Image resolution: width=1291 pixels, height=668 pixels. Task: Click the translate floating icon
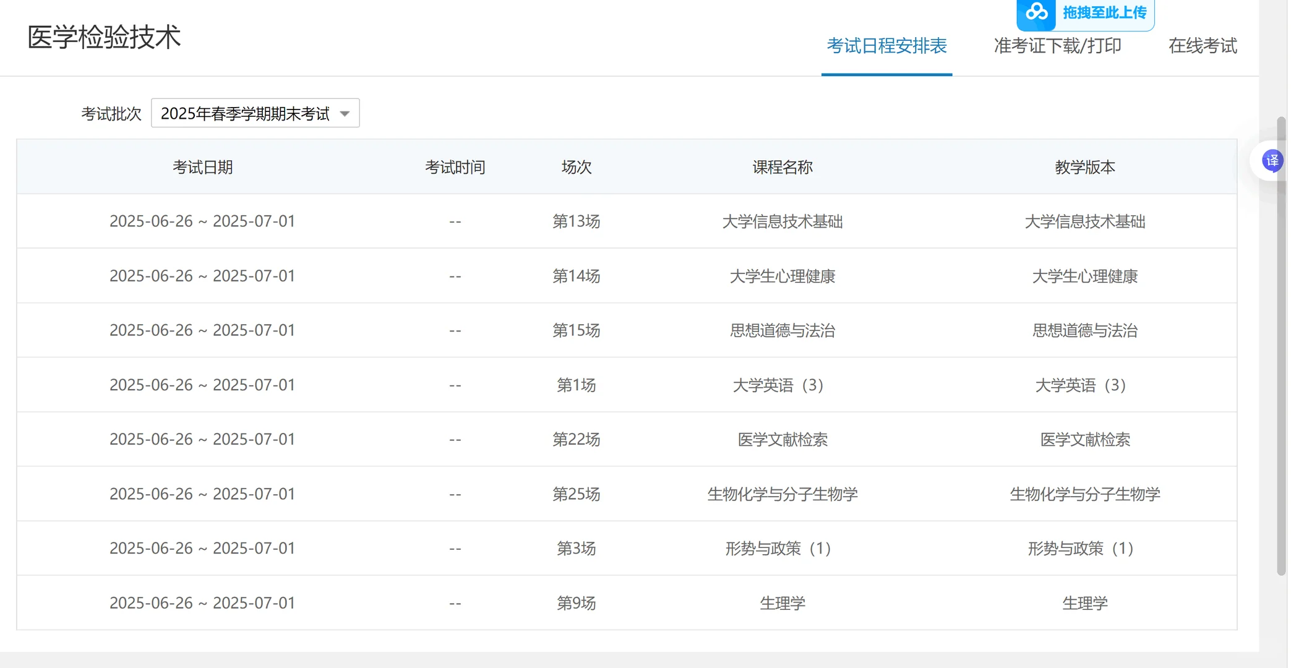(x=1272, y=161)
